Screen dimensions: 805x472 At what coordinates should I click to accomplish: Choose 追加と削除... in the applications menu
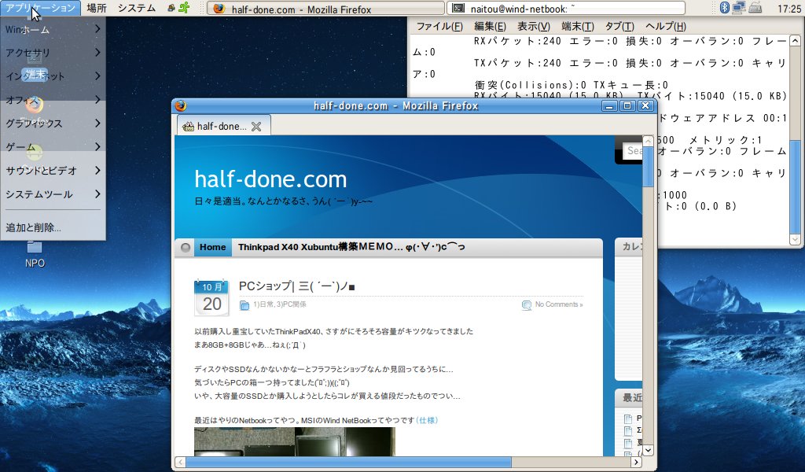[53, 227]
